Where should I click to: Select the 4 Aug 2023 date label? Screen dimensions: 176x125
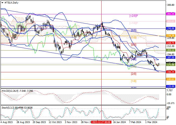click(x=7, y=122)
